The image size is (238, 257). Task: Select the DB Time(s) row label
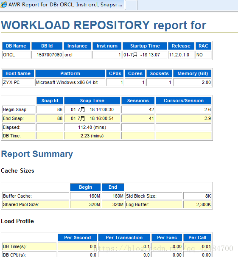(x=29, y=246)
